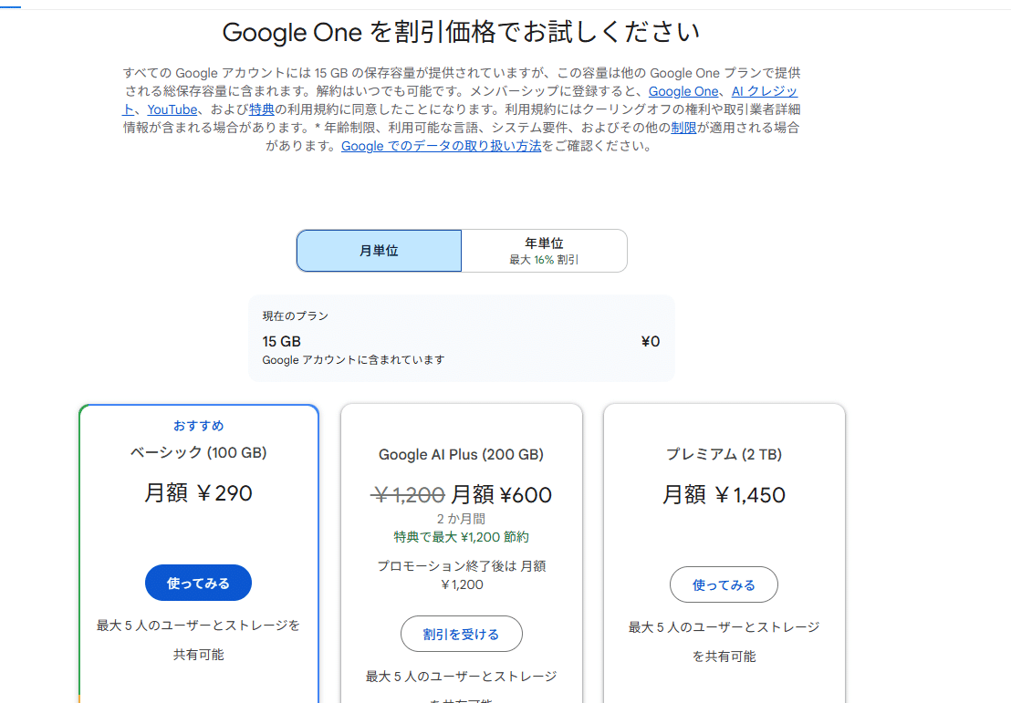The width and height of the screenshot is (1011, 703).
Task: Click the 月額 ¥290 price text
Action: coord(199,493)
